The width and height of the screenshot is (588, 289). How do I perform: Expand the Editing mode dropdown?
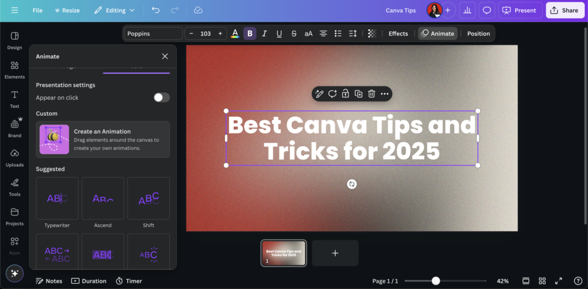114,10
